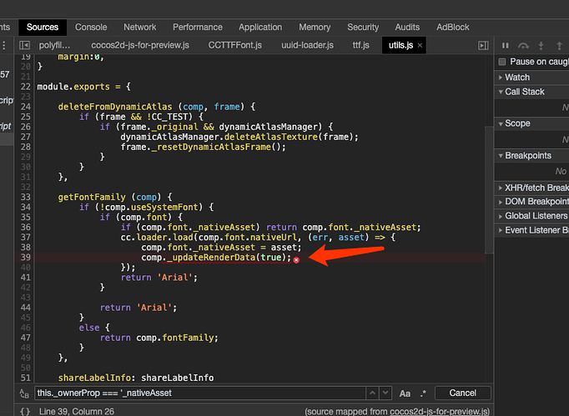Toggle the debugger sidebar pane icon
The image size is (569, 416).
pos(483,45)
